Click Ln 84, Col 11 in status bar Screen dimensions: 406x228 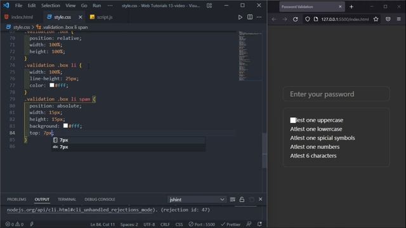103,224
